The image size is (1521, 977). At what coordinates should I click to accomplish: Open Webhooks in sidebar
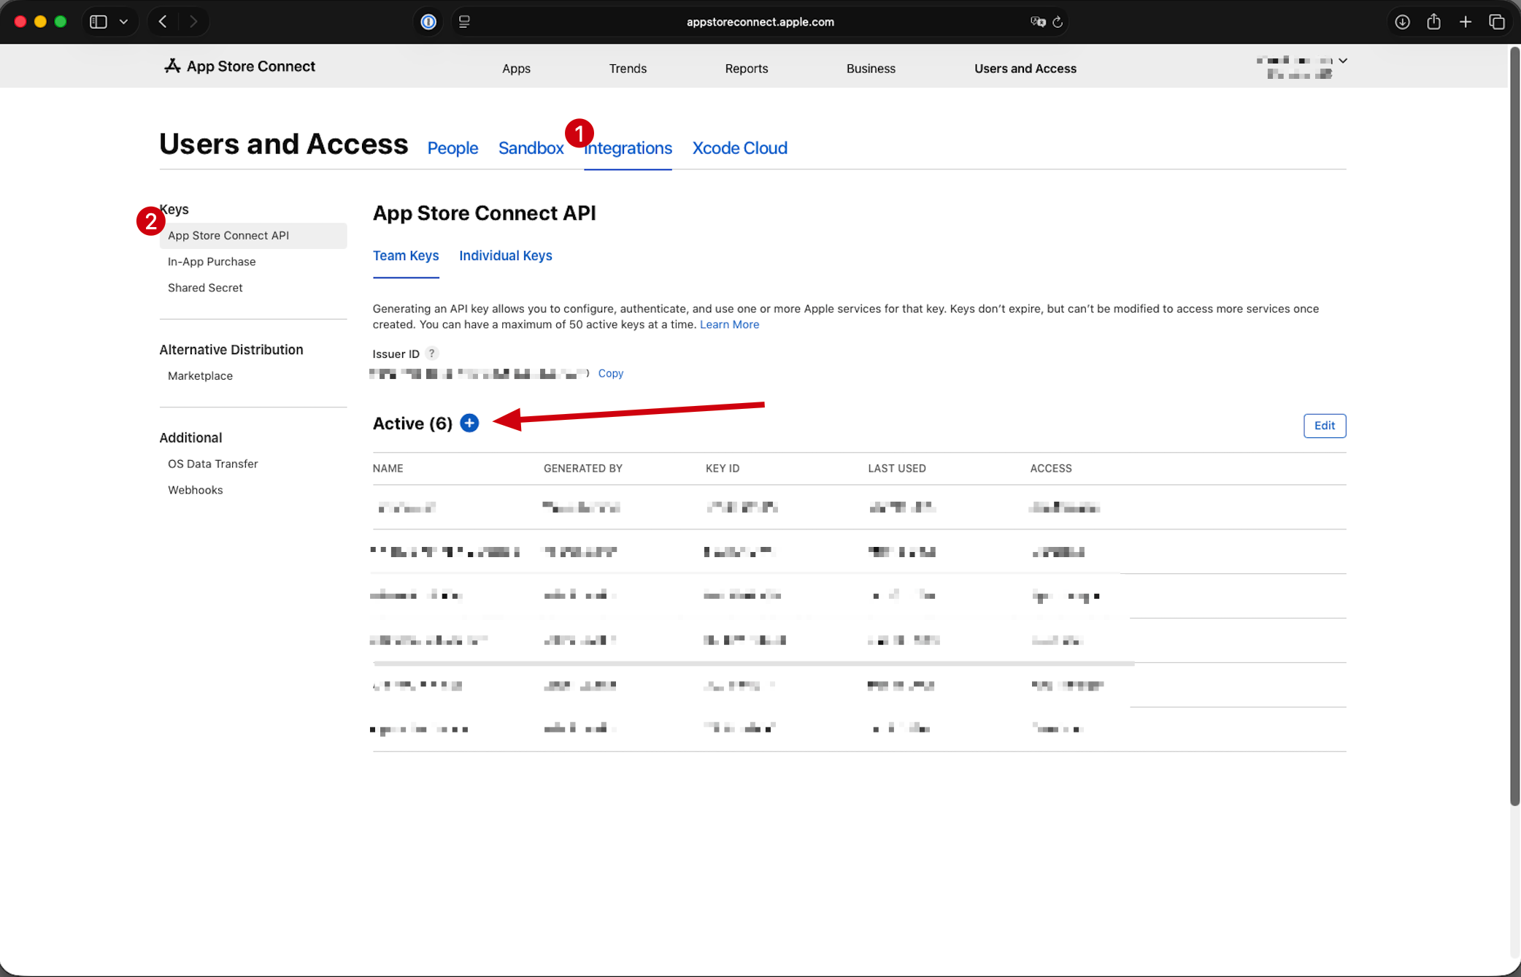[x=195, y=490]
